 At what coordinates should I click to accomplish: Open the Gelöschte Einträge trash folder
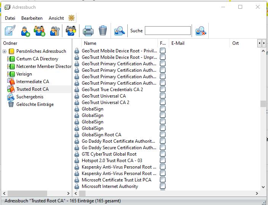[35, 104]
